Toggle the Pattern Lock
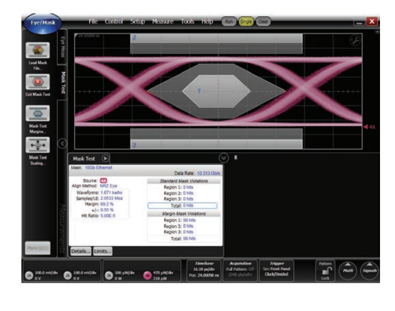Viewport: 395px width, 311px height. click(x=325, y=271)
